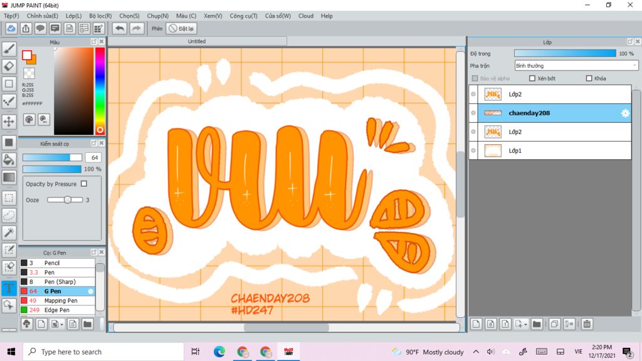Click the horizontal canvas scrollbar

(286, 327)
